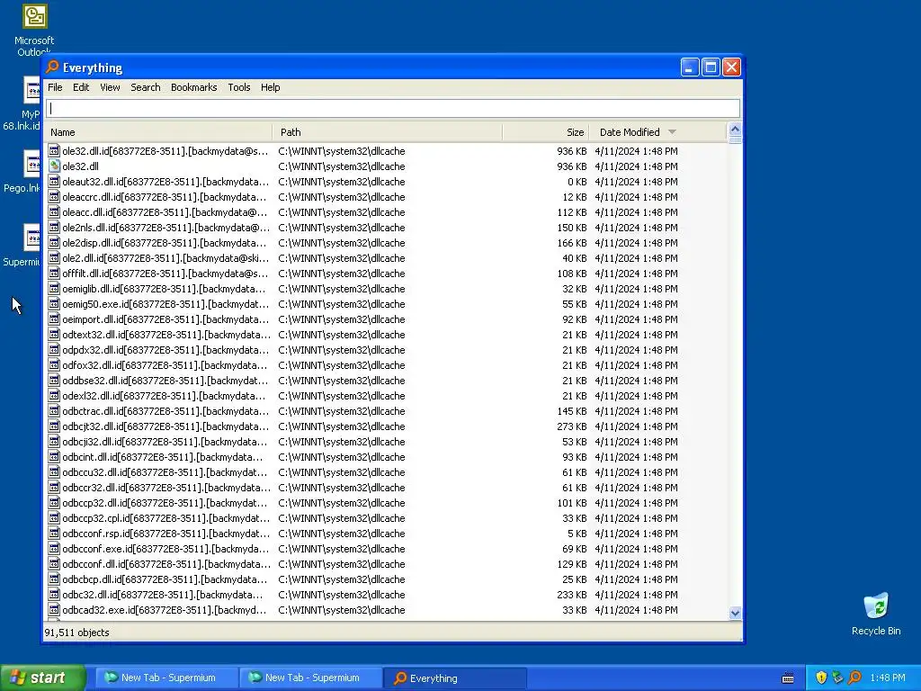
Task: Click file name odbcad32.exe.id[683772E8-3511]
Action: click(165, 610)
